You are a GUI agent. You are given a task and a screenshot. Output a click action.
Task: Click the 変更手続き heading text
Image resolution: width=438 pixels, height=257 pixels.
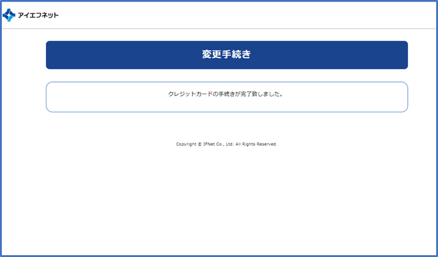click(226, 55)
